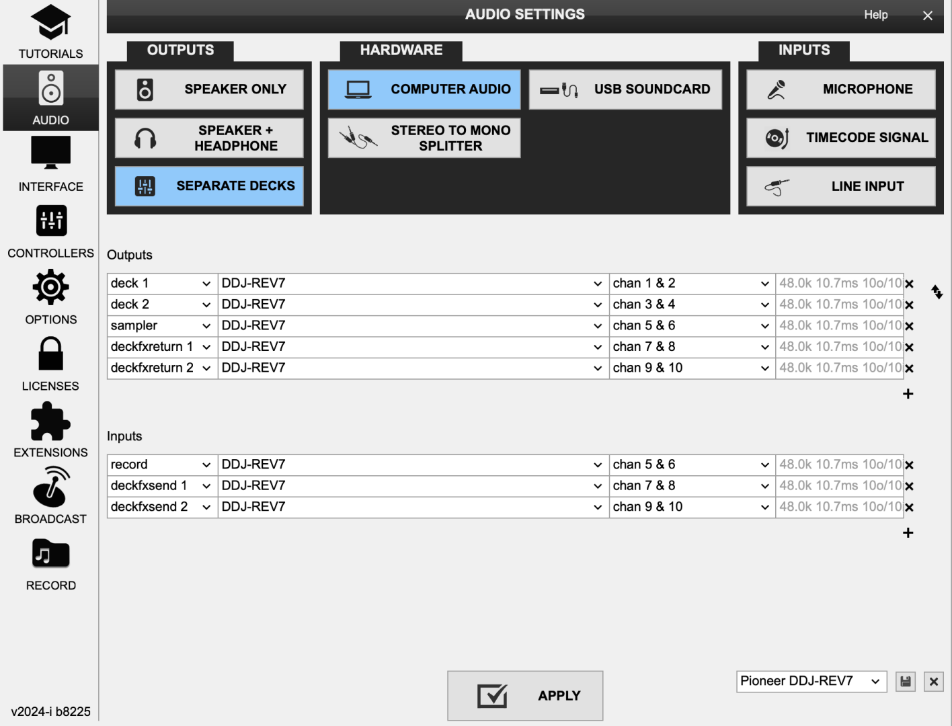Open the deck 2 source dropdown

162,305
